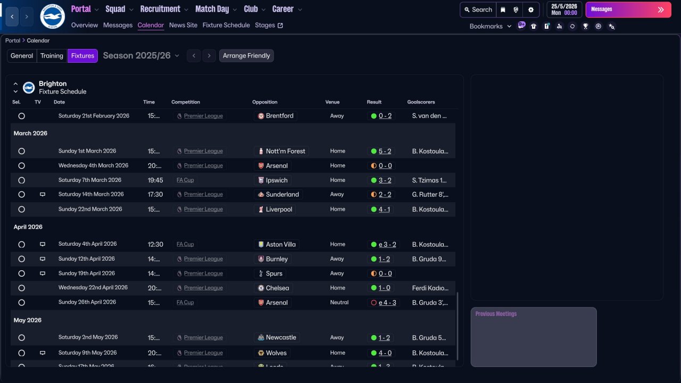Image resolution: width=681 pixels, height=383 pixels.
Task: Select the Nott'm Forest fixture radio button
Action: (21, 151)
